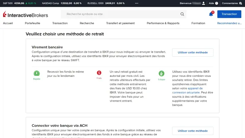Click the RUSSELL 1000 ticker
245x138 pixels.
pyautogui.click(x=106, y=3)
